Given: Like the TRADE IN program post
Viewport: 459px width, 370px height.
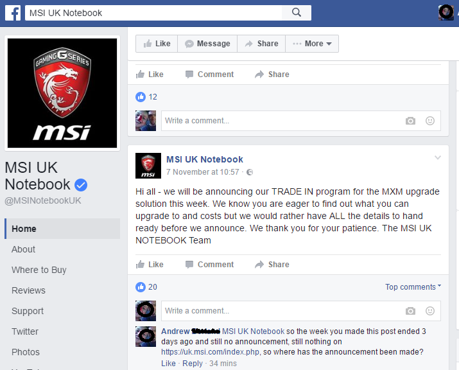Looking at the screenshot, I should (x=150, y=265).
